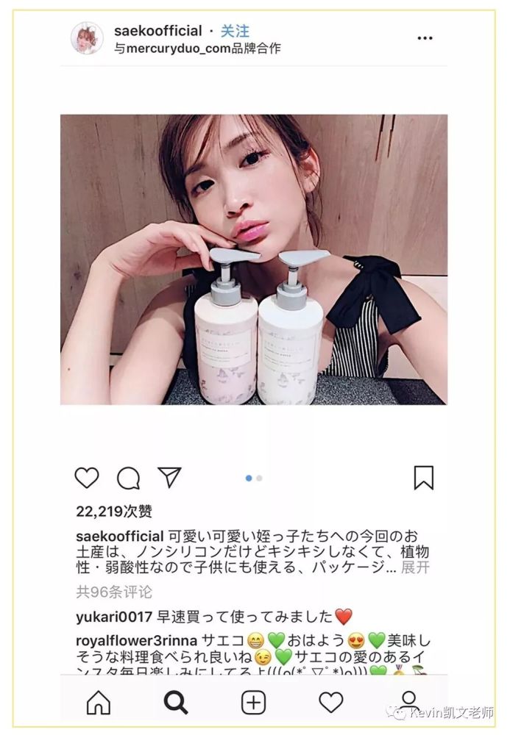Share post with paper plane icon
Screen dimensions: 510x735
tap(169, 477)
